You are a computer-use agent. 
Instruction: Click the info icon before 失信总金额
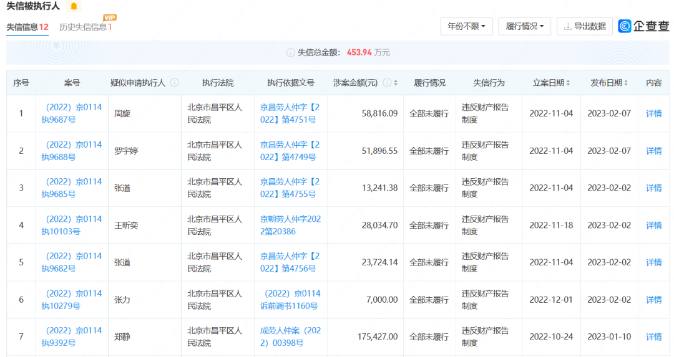coord(290,53)
